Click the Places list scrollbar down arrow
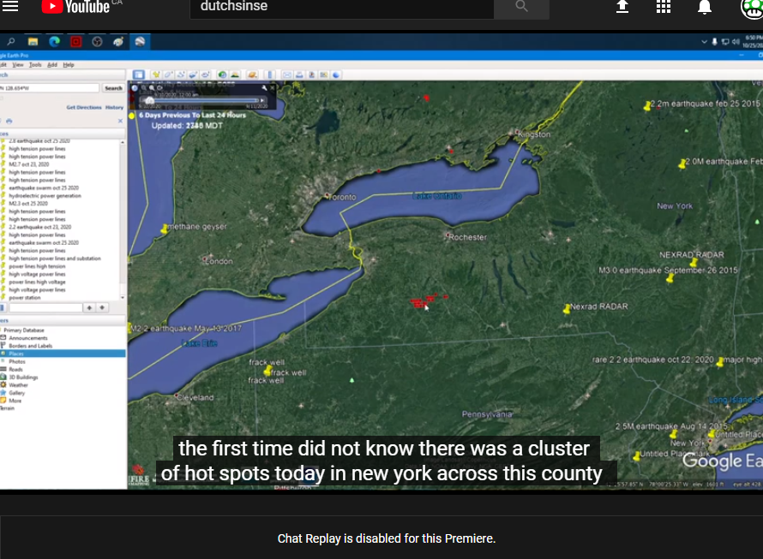763x559 pixels. tap(122, 298)
